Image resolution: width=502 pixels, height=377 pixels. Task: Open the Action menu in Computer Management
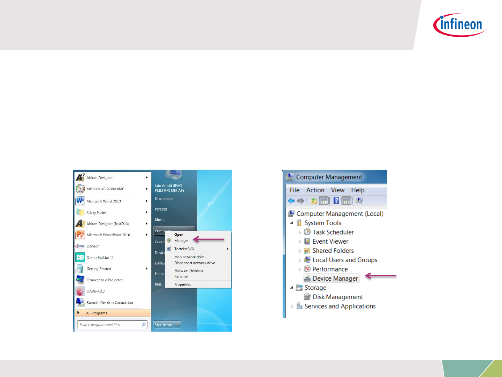tap(315, 190)
